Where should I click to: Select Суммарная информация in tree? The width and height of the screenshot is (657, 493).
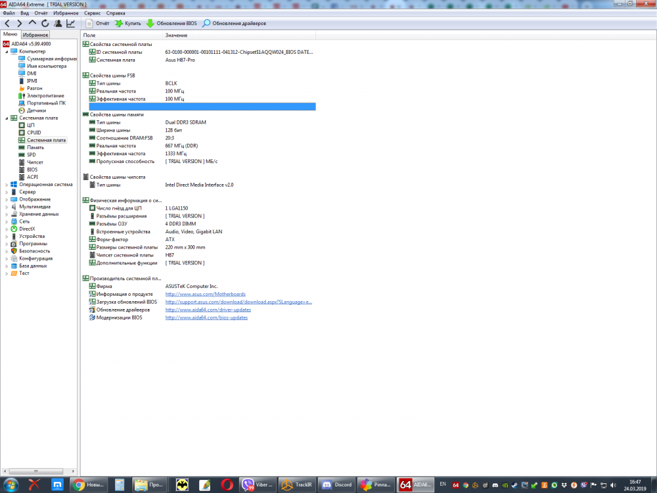pos(47,59)
